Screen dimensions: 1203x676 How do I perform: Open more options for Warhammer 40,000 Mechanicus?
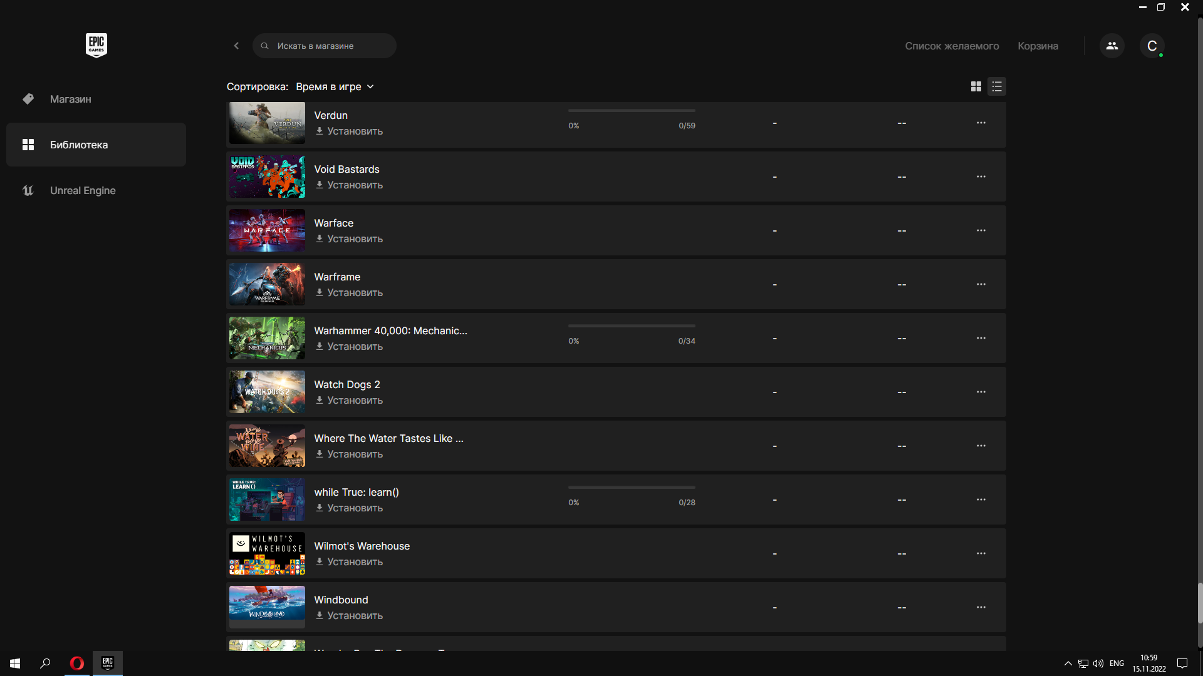point(981,339)
